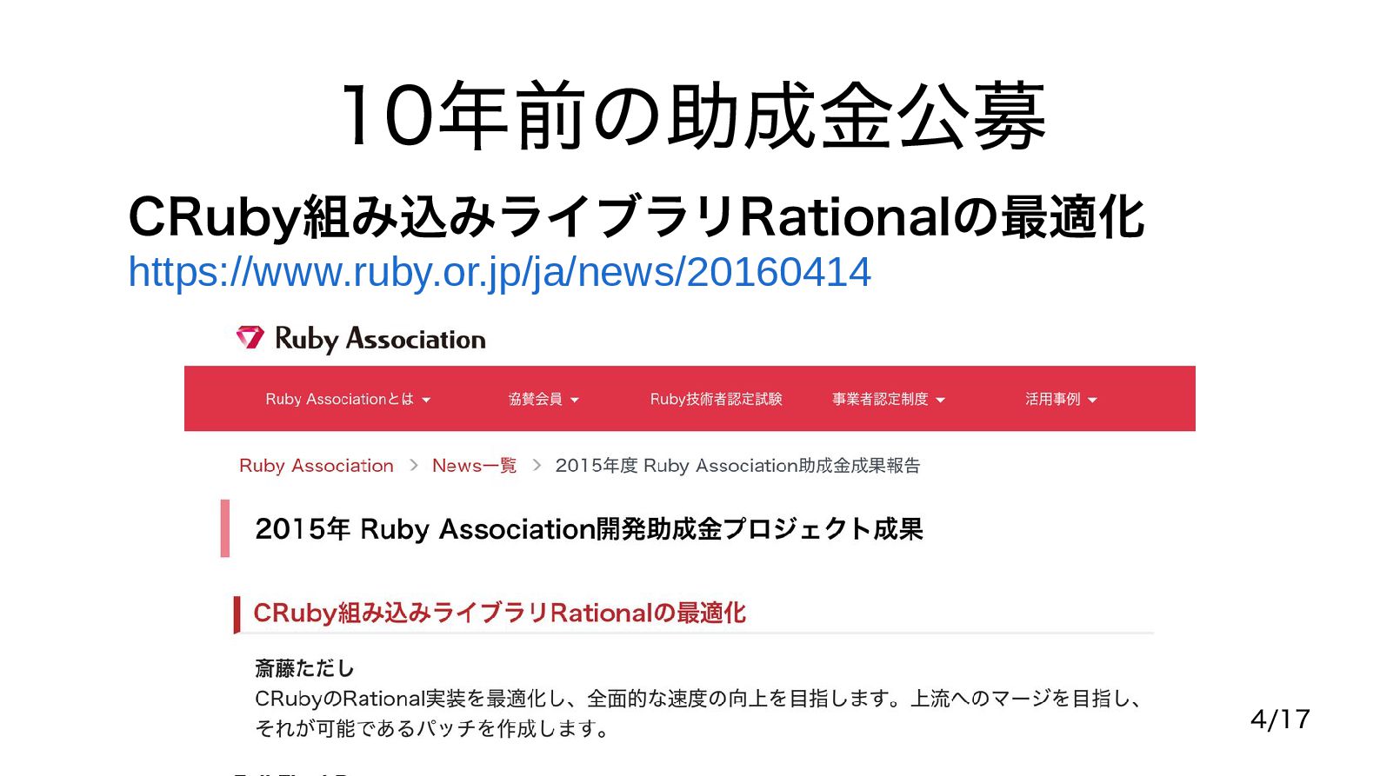Viewport: 1380px width, 776px height.
Task: Click the red CRuby組み込みライブラリRationalの最適化 section heading
Action: coord(499,613)
